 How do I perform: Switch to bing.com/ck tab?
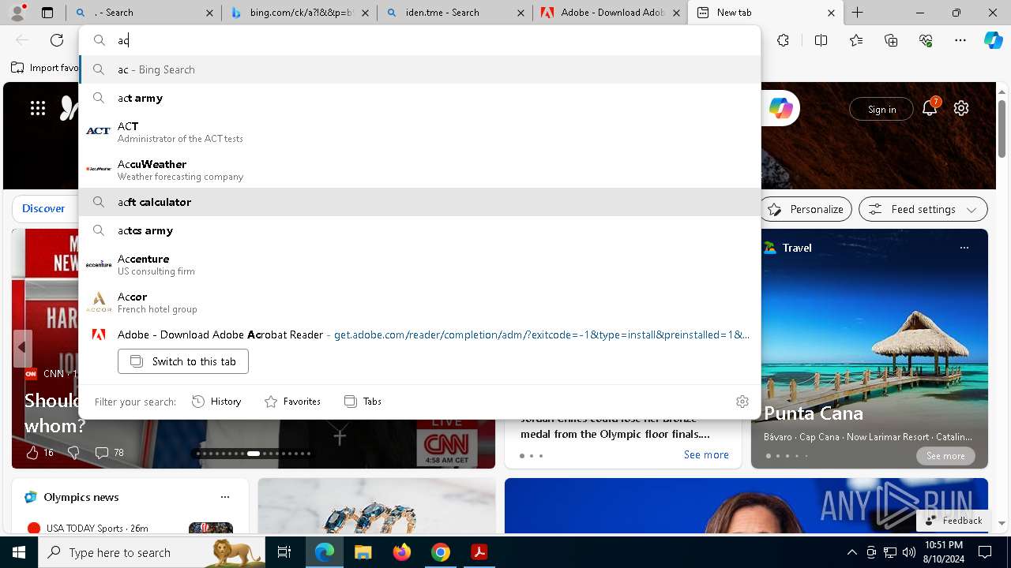298,13
